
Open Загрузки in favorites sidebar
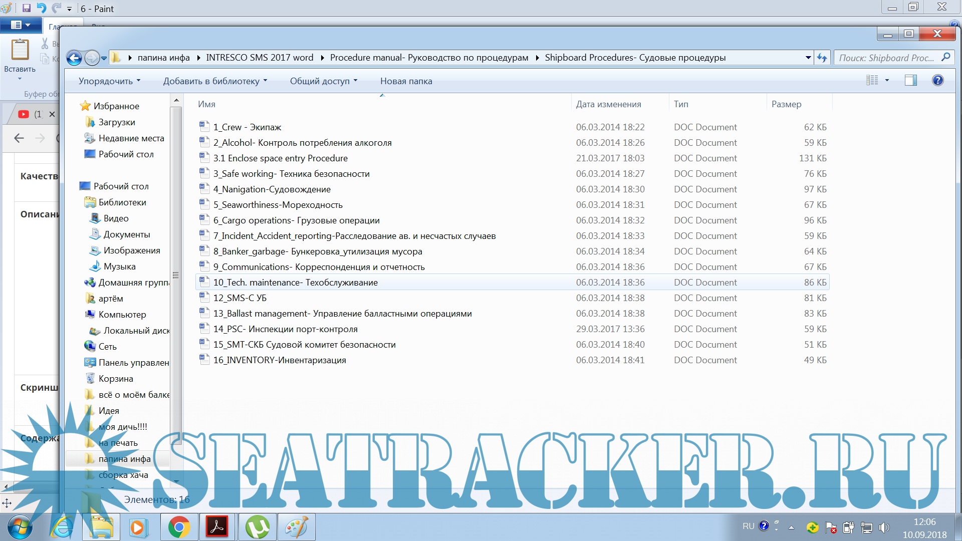coord(116,122)
